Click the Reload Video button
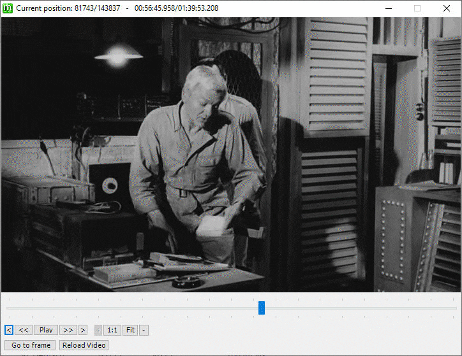The height and width of the screenshot is (356, 462). point(84,345)
